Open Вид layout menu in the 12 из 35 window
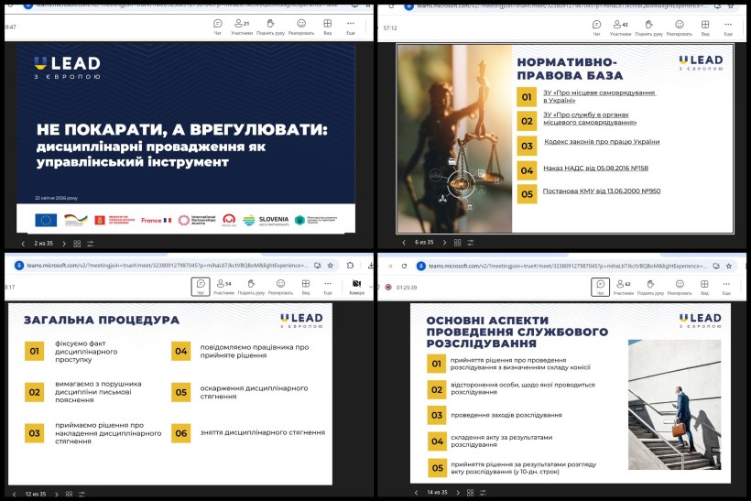 (306, 287)
